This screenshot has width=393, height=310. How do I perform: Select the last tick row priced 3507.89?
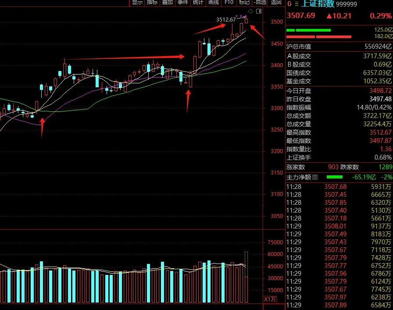(x=339, y=305)
